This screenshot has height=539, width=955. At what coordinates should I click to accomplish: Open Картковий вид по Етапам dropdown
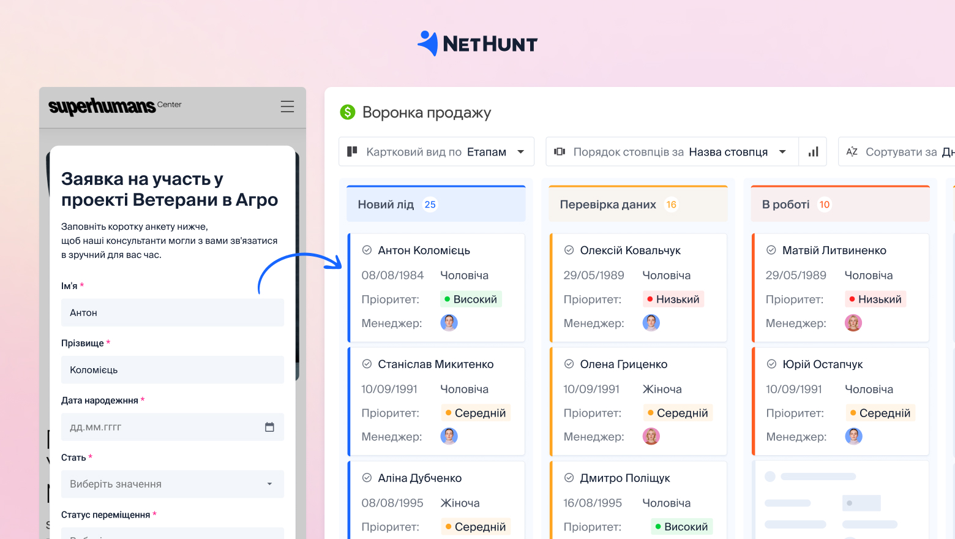coord(436,151)
